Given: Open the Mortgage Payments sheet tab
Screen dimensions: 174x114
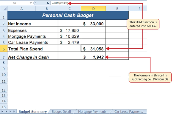Looking at the screenshot, I should (x=92, y=112).
